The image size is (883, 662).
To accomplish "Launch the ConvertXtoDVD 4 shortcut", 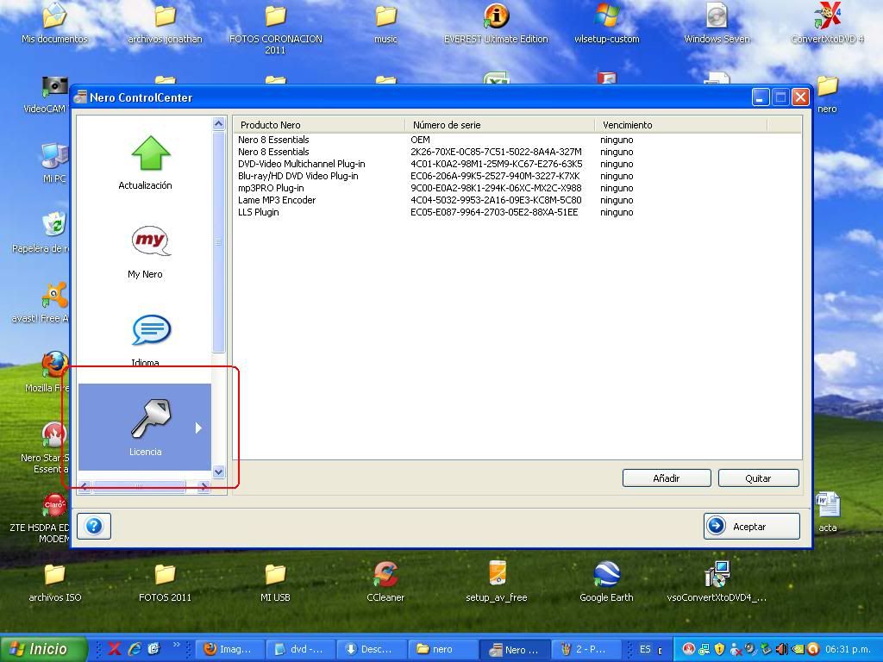I will pyautogui.click(x=827, y=23).
